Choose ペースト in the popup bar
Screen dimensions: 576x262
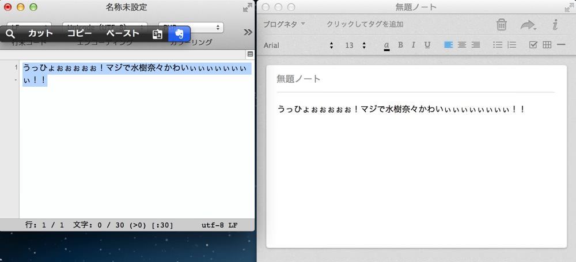point(123,34)
